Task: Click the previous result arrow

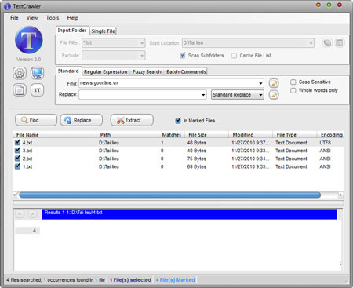Action: [x=20, y=214]
